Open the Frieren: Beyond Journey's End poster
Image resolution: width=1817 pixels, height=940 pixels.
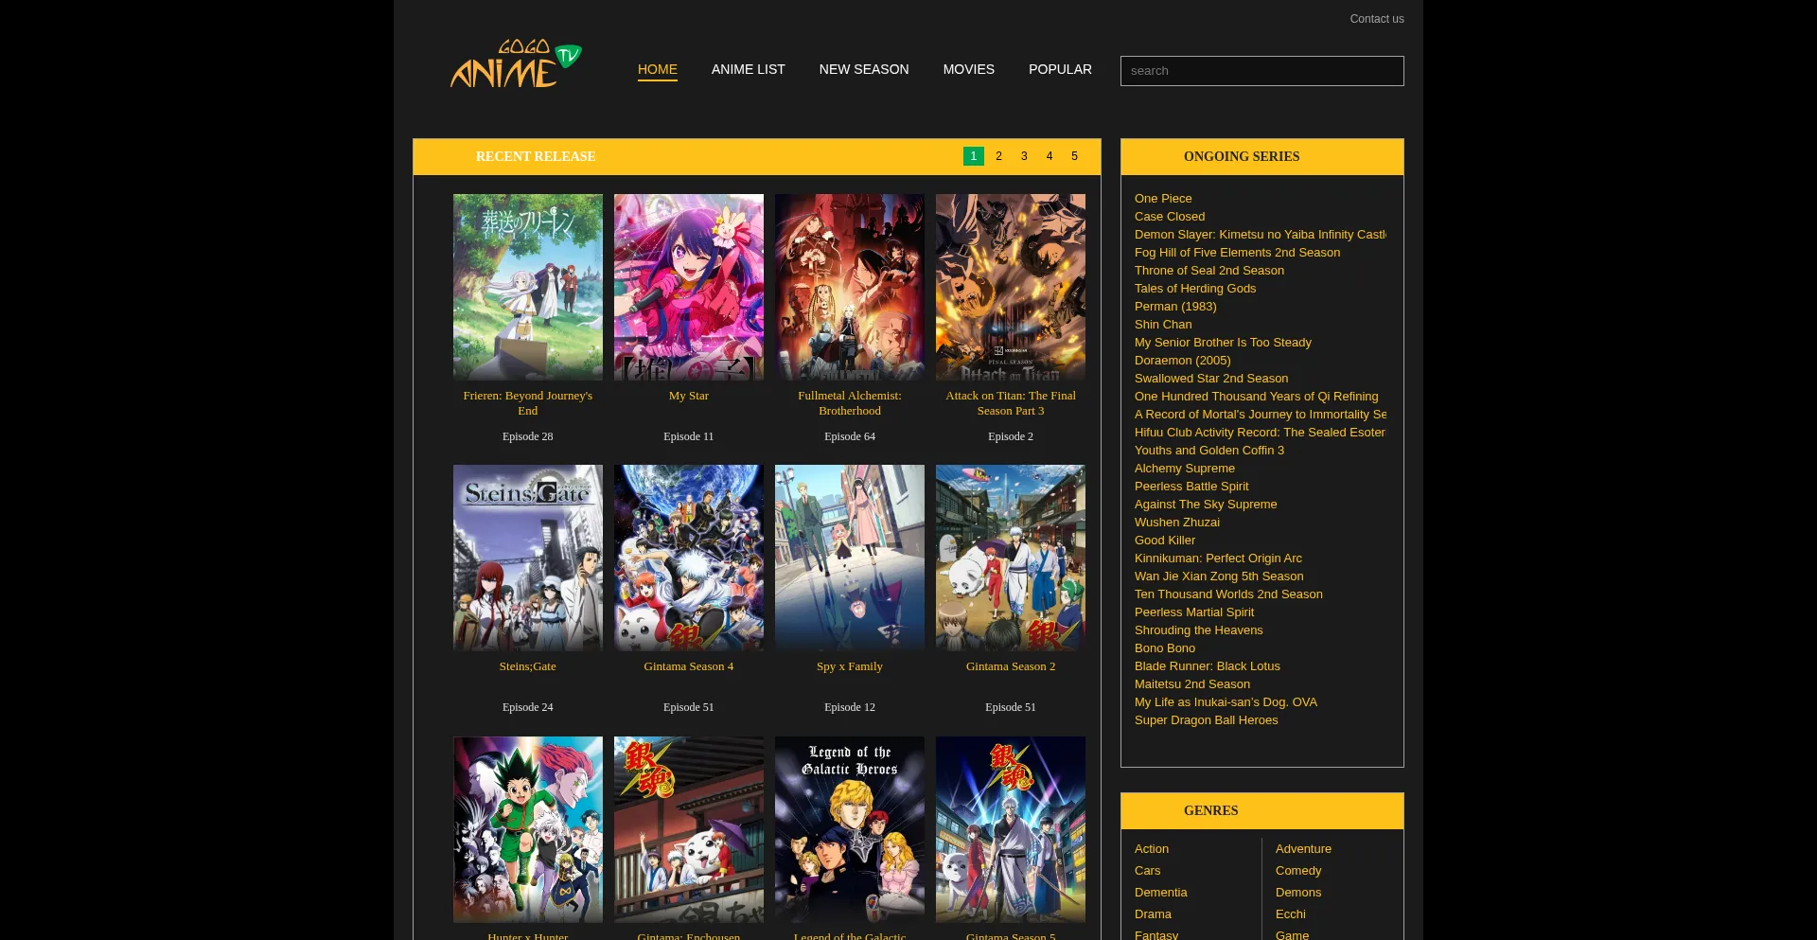(527, 287)
